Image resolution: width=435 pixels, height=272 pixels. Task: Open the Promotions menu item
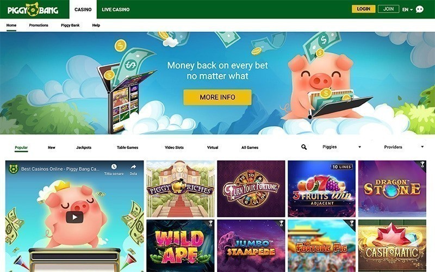click(39, 25)
